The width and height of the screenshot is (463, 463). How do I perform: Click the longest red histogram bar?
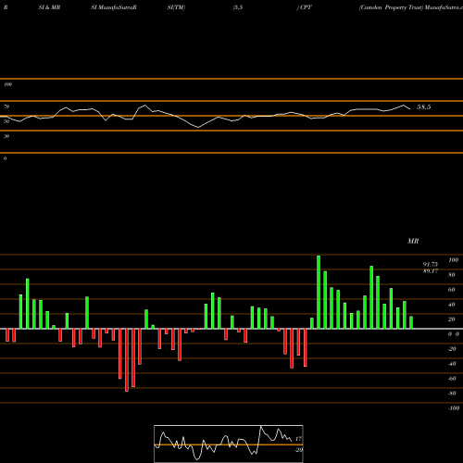[127, 360]
